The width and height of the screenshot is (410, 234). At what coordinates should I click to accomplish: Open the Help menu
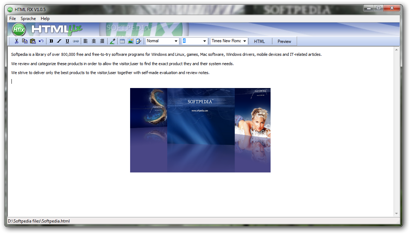click(45, 19)
